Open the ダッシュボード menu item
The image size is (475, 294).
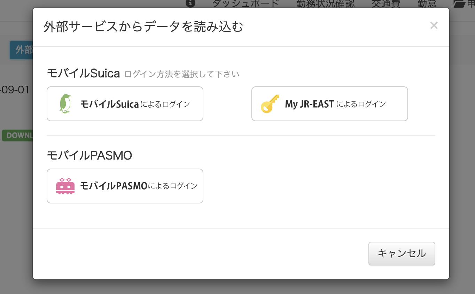pyautogui.click(x=246, y=3)
